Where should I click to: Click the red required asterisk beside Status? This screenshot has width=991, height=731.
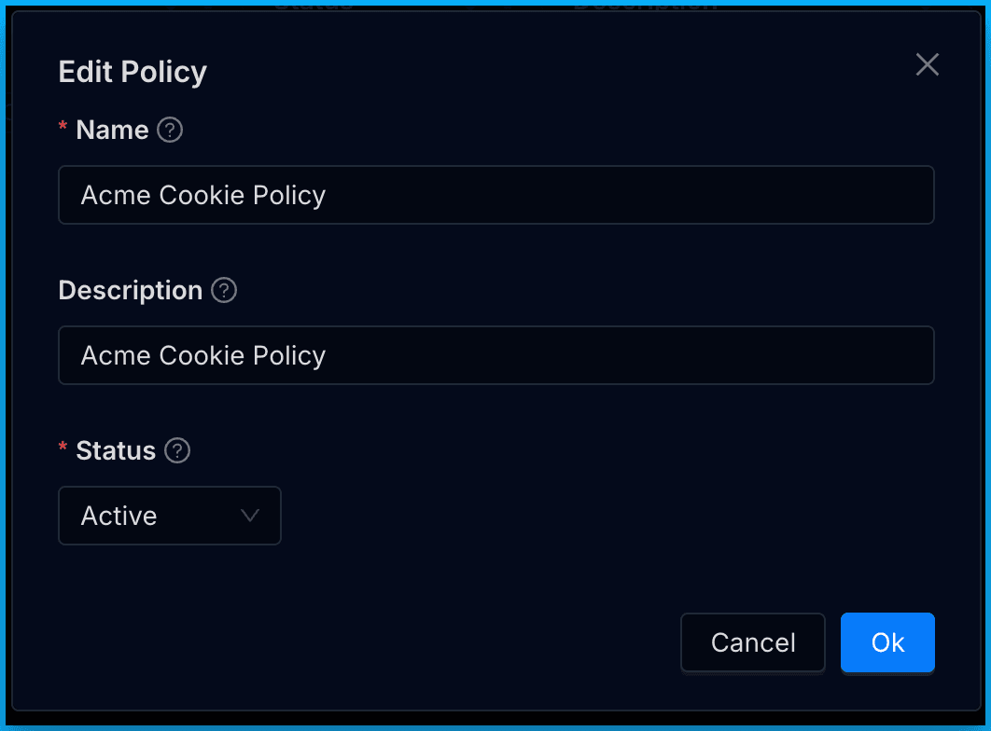point(63,448)
